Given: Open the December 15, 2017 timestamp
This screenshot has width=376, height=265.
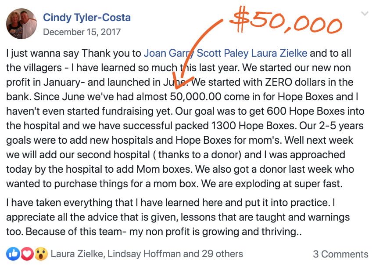Looking at the screenshot, I should [82, 32].
